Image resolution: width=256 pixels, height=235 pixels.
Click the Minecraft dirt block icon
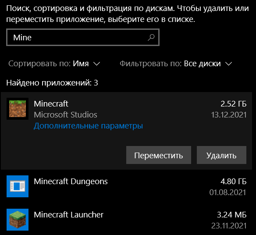tap(18, 109)
